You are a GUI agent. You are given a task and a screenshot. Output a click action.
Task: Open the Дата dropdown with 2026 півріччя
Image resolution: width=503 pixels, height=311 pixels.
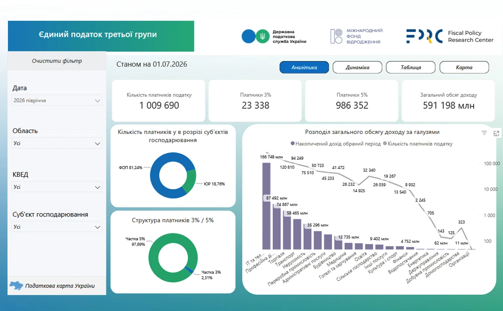click(x=57, y=100)
